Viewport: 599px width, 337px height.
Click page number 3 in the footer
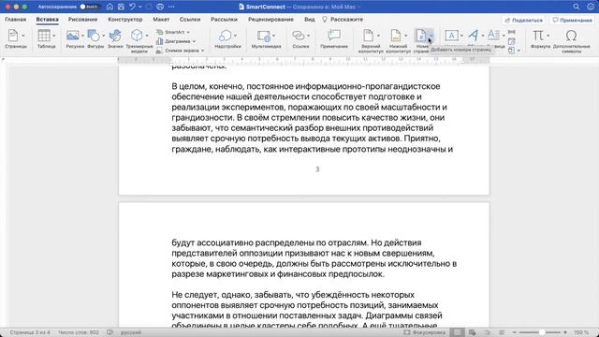(317, 169)
